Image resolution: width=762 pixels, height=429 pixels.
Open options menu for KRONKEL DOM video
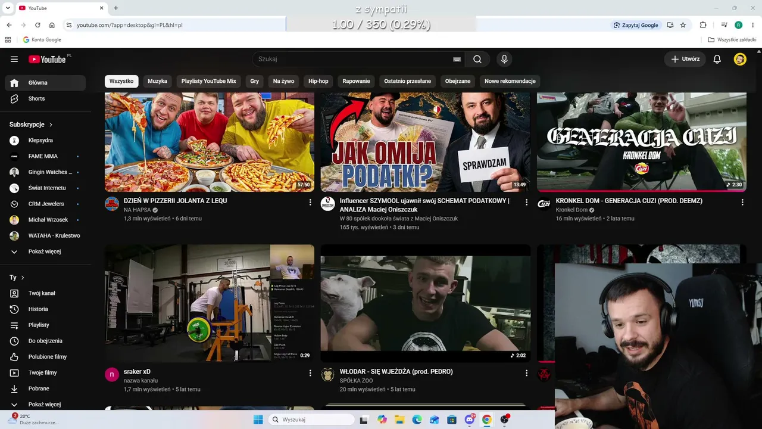tap(742, 203)
